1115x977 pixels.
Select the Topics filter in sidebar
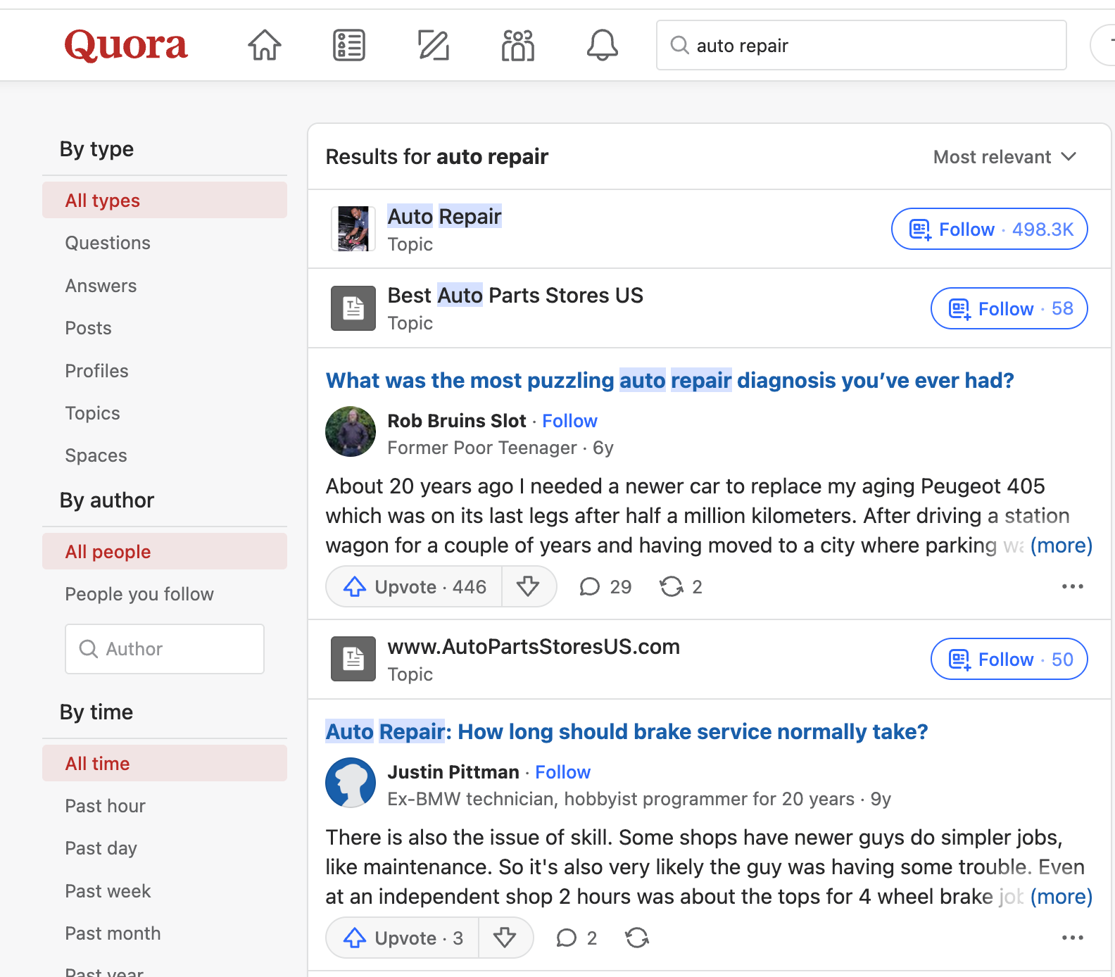(92, 413)
